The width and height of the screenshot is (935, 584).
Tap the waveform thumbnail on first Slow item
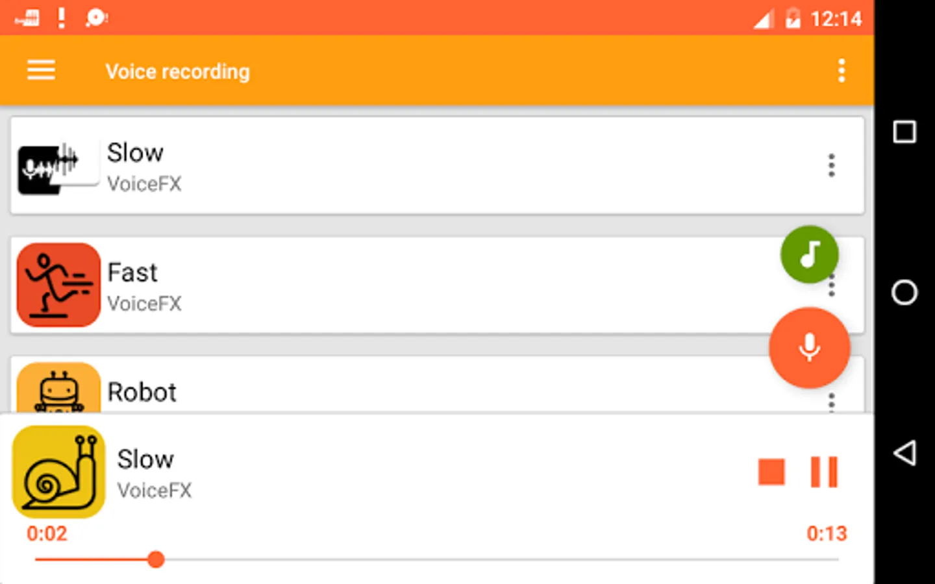coord(57,166)
